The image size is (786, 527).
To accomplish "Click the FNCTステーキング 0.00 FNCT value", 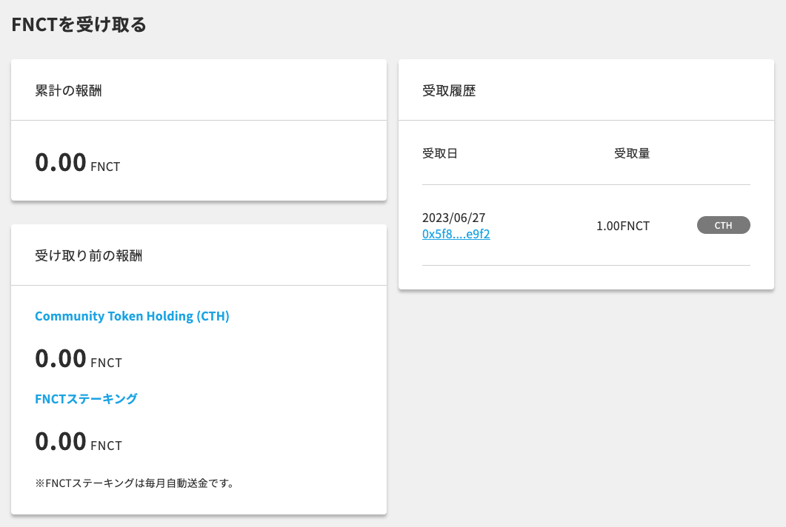I will point(59,441).
